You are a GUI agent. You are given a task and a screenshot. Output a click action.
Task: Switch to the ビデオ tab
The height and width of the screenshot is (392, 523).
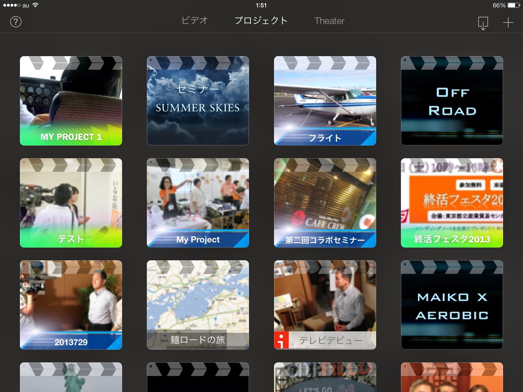pyautogui.click(x=195, y=21)
